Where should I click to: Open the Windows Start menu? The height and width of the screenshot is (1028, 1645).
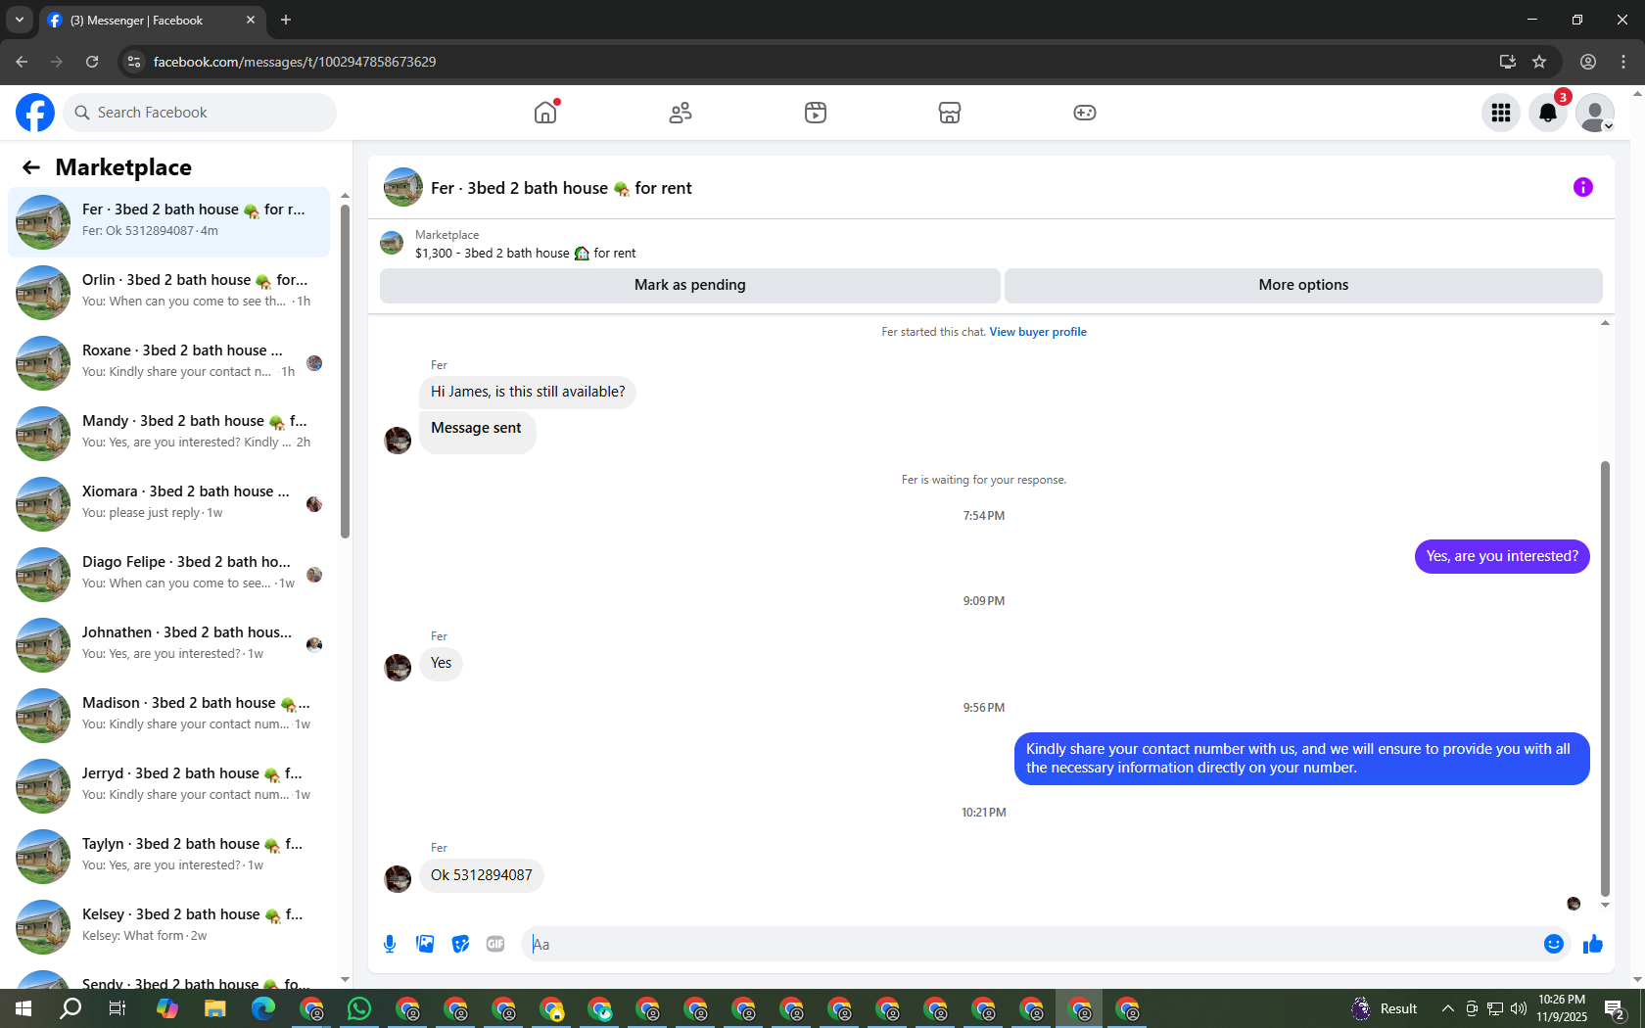pyautogui.click(x=23, y=1008)
